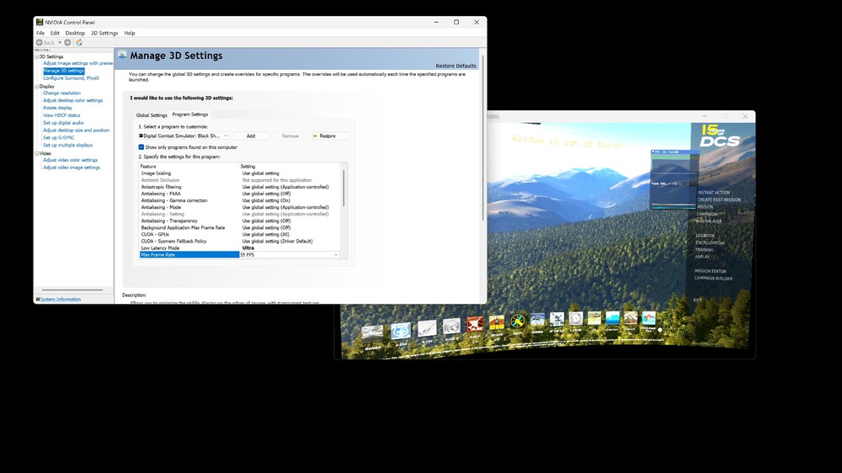Viewport: 842px width, 473px height.
Task: Select Change resolution in the tree
Action: click(61, 93)
